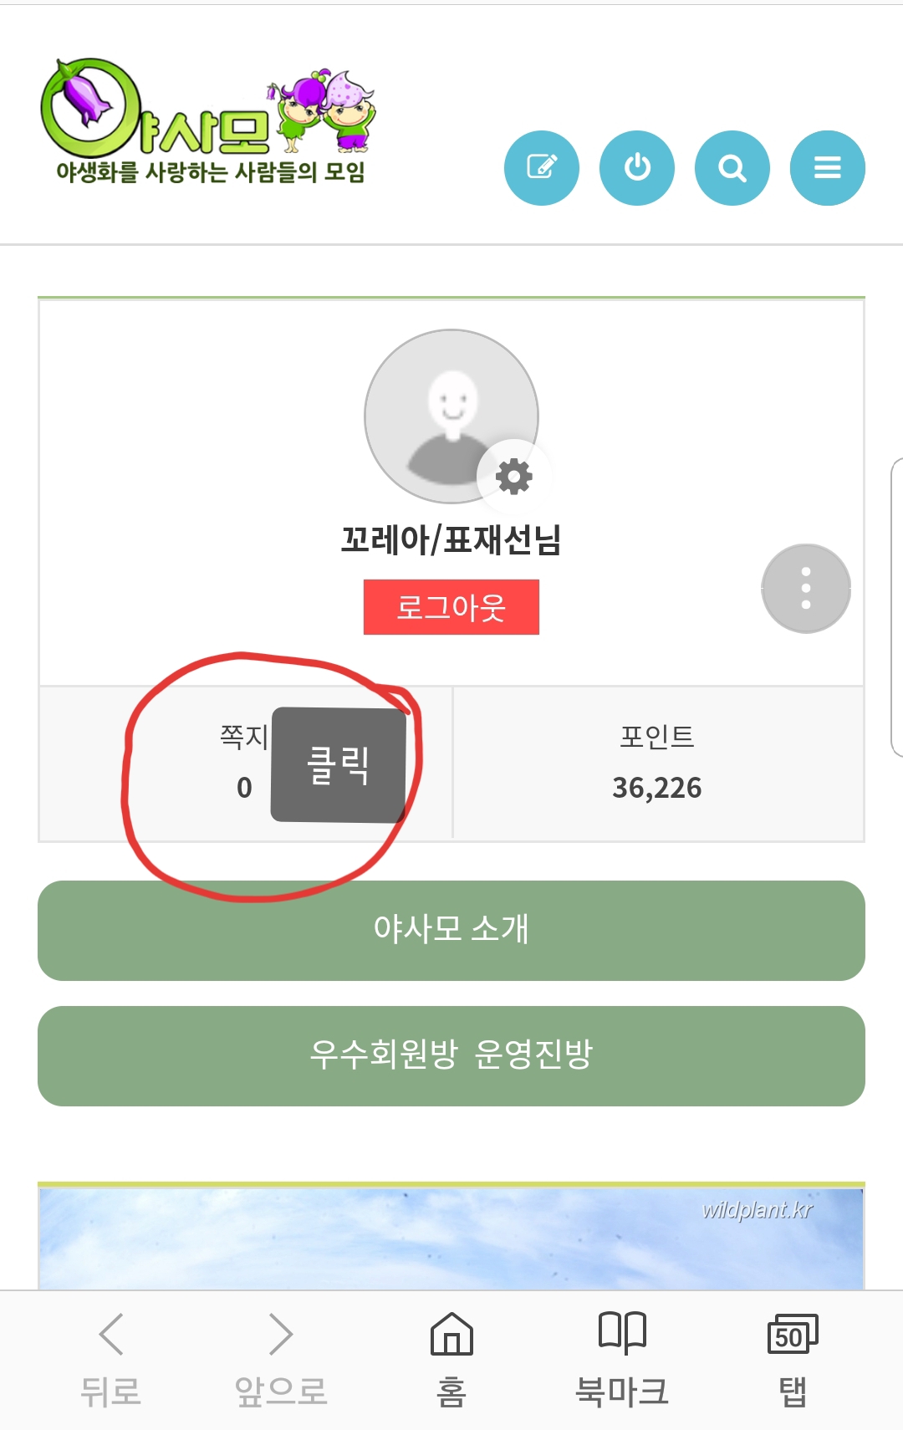Open the 쪽지 messages count
903x1430 pixels.
(x=244, y=763)
